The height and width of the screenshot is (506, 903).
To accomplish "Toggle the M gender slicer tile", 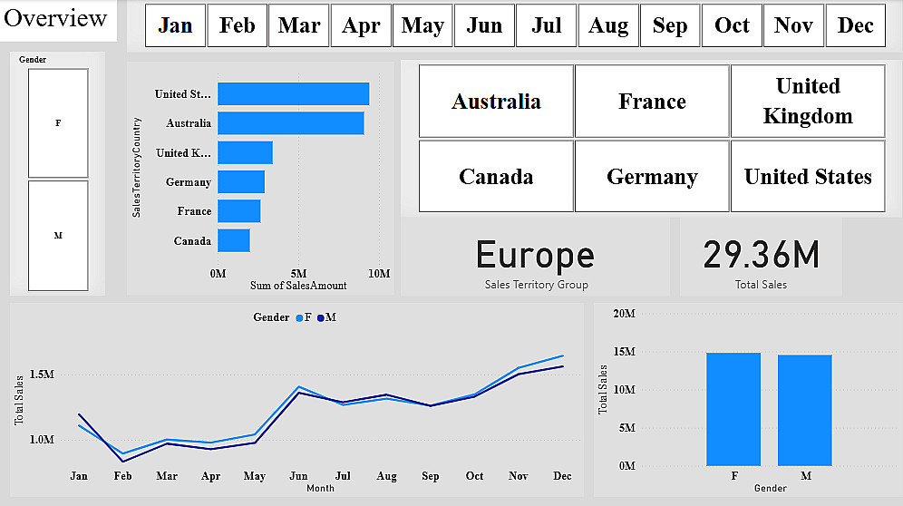I will click(58, 236).
